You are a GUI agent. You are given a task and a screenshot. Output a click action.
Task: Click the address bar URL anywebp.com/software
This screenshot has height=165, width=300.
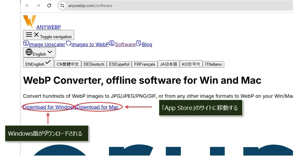[x=90, y=5]
